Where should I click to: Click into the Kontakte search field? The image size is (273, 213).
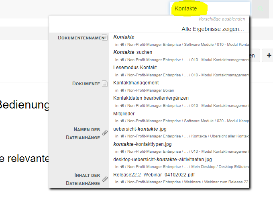point(209,8)
